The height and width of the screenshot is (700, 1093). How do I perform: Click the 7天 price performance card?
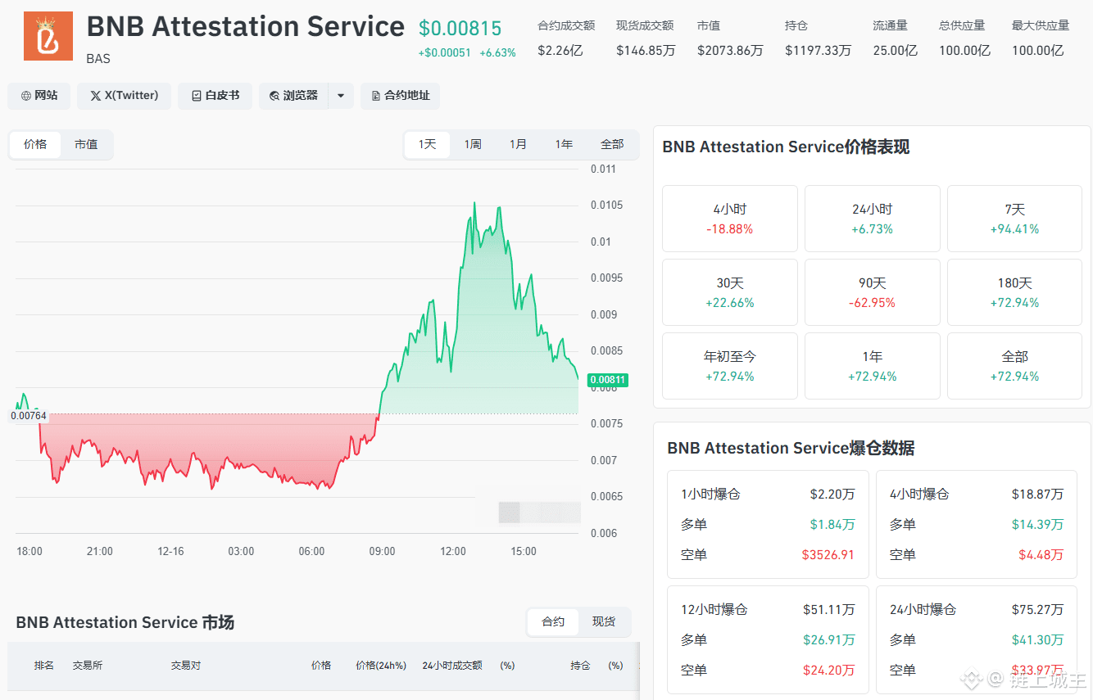[x=1014, y=219]
